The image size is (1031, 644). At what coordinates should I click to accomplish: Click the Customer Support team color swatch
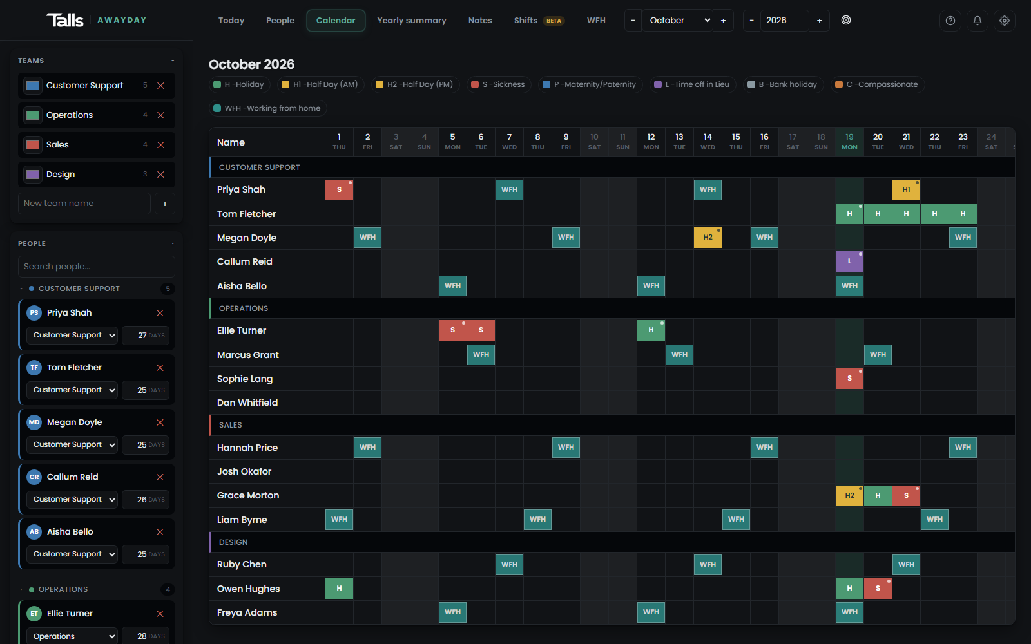click(x=33, y=86)
